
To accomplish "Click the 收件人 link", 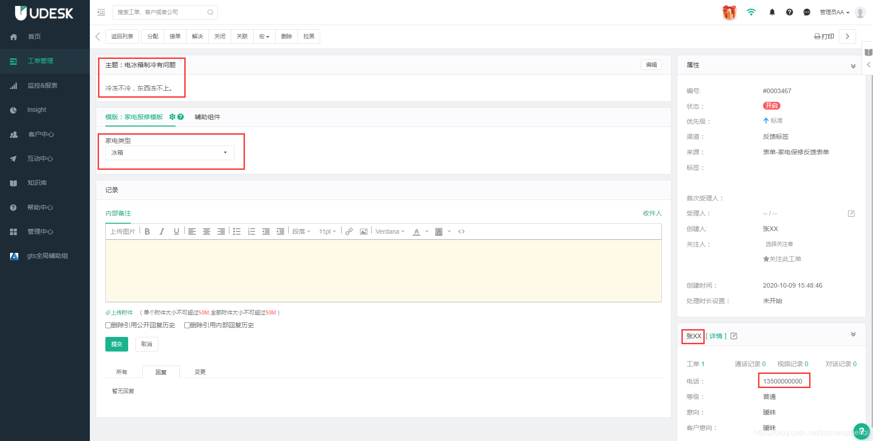I will tap(652, 213).
